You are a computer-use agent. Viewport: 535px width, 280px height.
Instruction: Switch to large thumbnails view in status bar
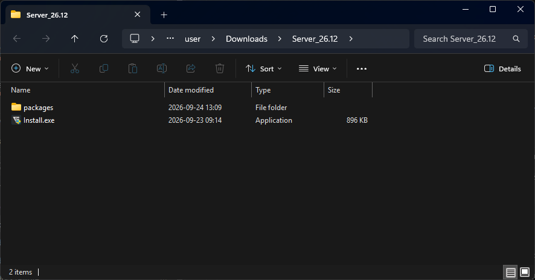[524, 272]
